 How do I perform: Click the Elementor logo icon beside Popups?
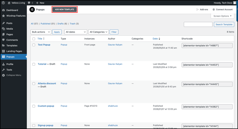[32, 10]
